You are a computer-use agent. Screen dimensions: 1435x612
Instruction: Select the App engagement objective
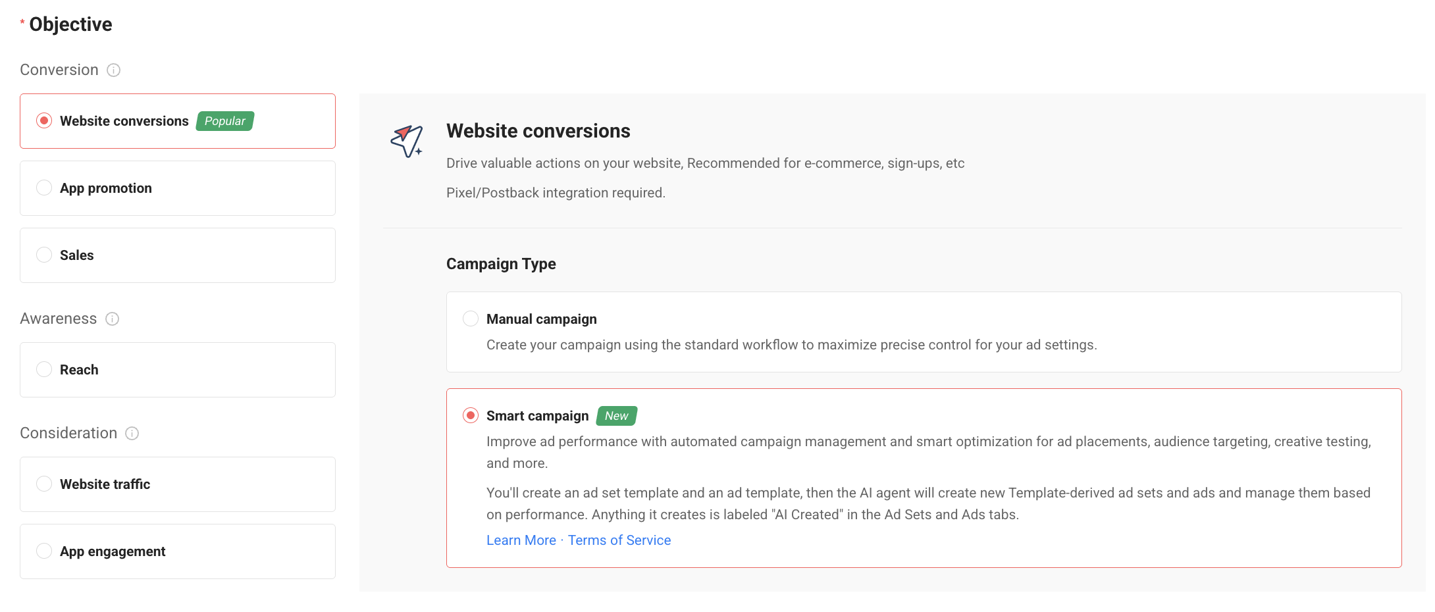click(178, 551)
